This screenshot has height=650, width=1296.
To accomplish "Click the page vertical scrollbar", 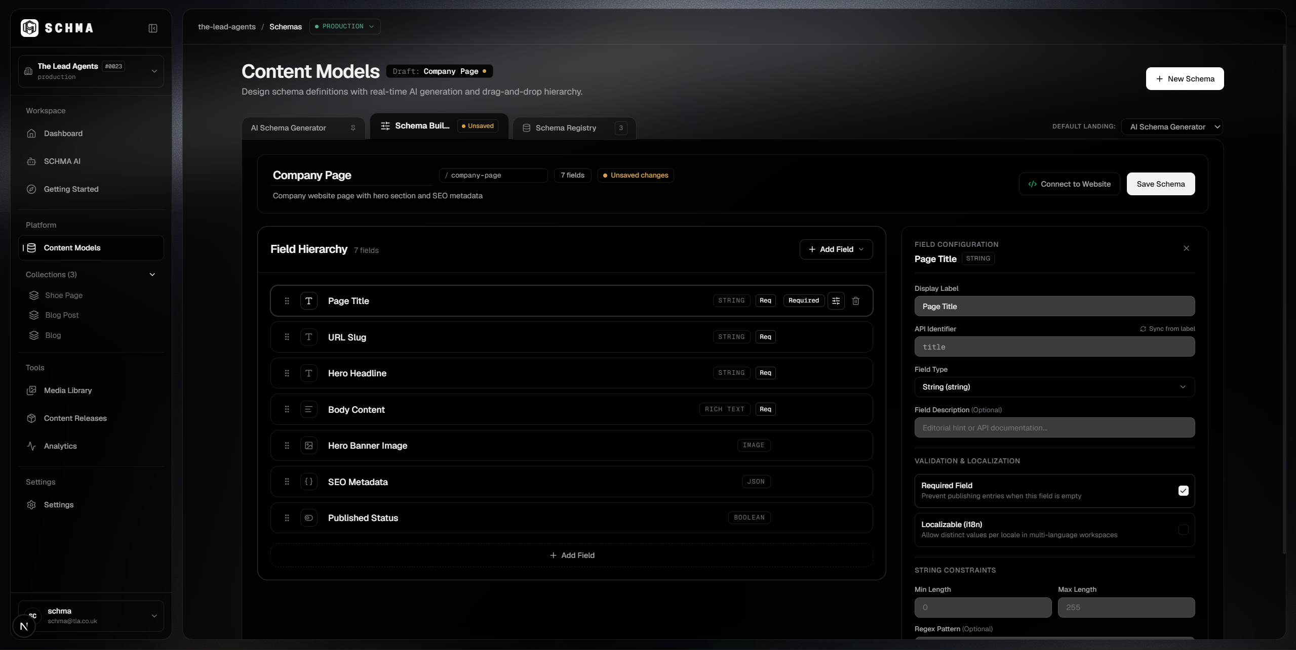I will pos(1284,298).
